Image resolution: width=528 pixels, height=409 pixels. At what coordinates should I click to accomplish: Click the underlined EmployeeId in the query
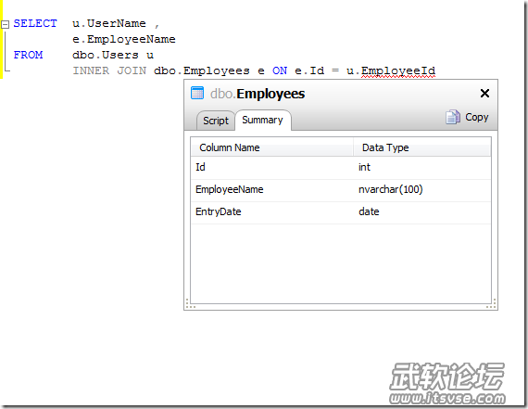pos(398,70)
